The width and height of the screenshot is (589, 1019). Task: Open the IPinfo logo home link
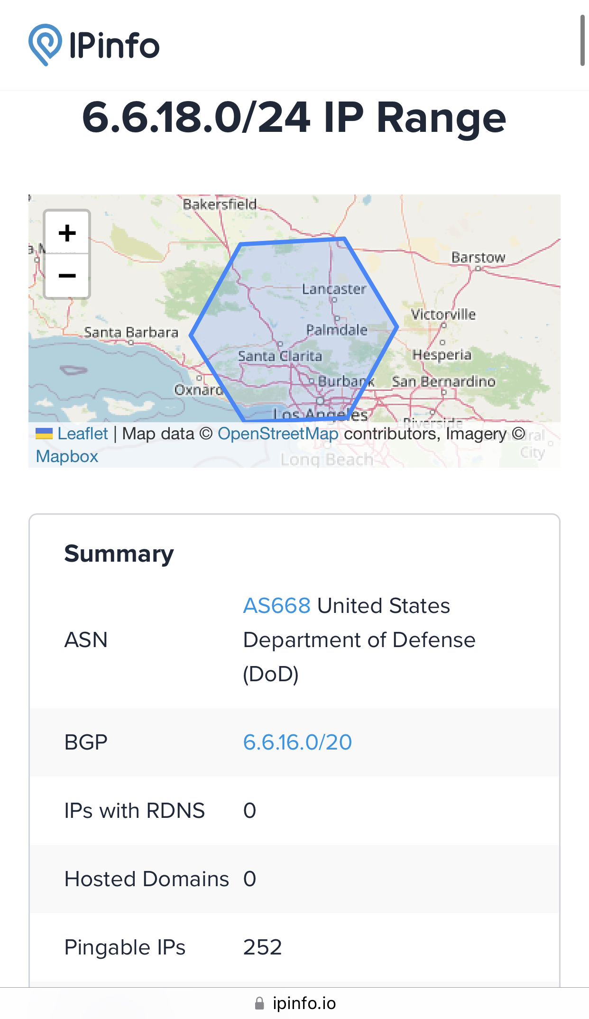point(94,45)
